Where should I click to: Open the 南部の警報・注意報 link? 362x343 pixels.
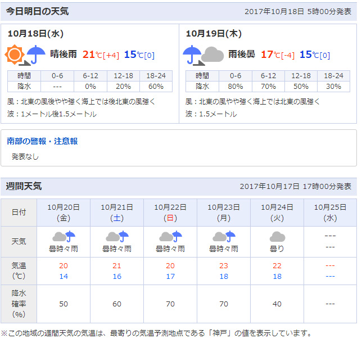click(42, 141)
